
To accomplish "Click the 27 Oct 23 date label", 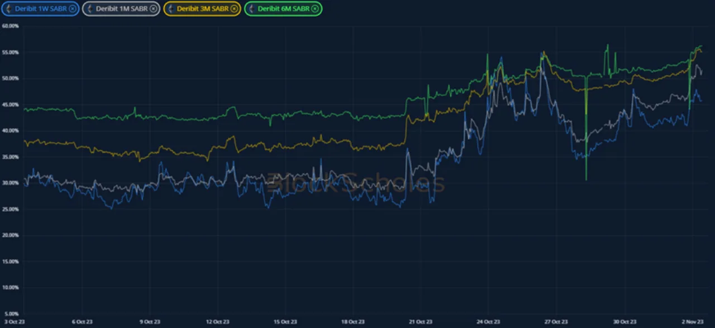I will [x=556, y=322].
